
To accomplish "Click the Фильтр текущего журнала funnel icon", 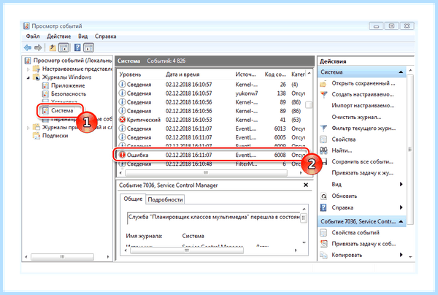I will click(323, 129).
